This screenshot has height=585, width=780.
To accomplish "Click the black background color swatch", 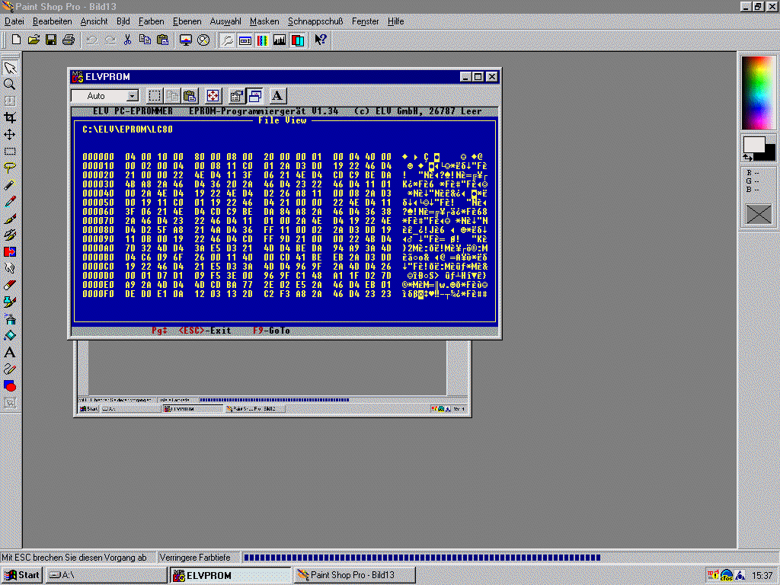I will (x=769, y=152).
